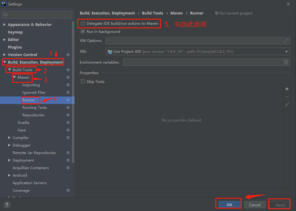This screenshot has width=296, height=211.
Task: Click project-level icon beside Coverage
Action: tap(68, 190)
